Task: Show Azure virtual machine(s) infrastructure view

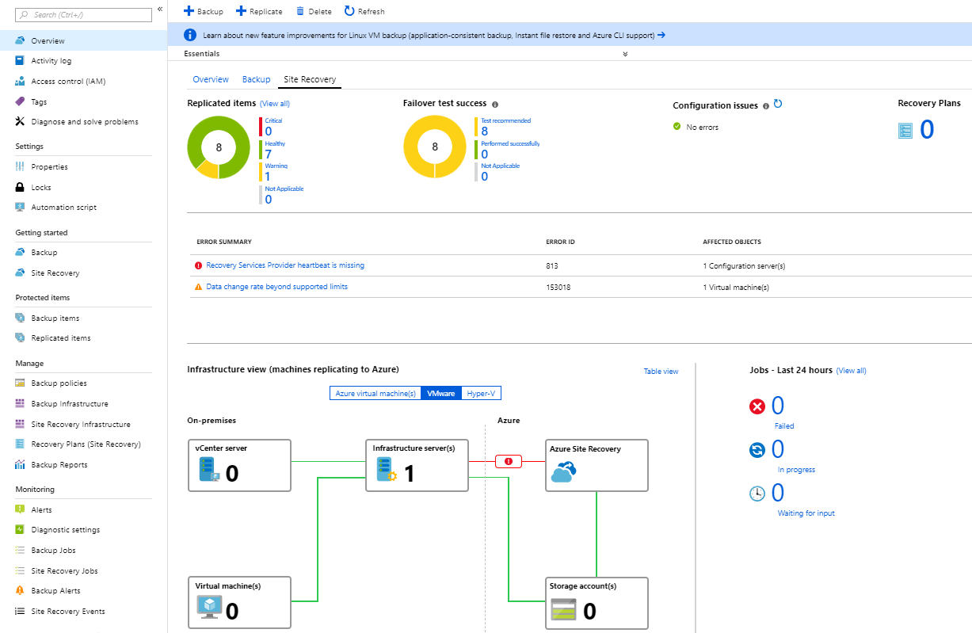Action: (x=375, y=392)
